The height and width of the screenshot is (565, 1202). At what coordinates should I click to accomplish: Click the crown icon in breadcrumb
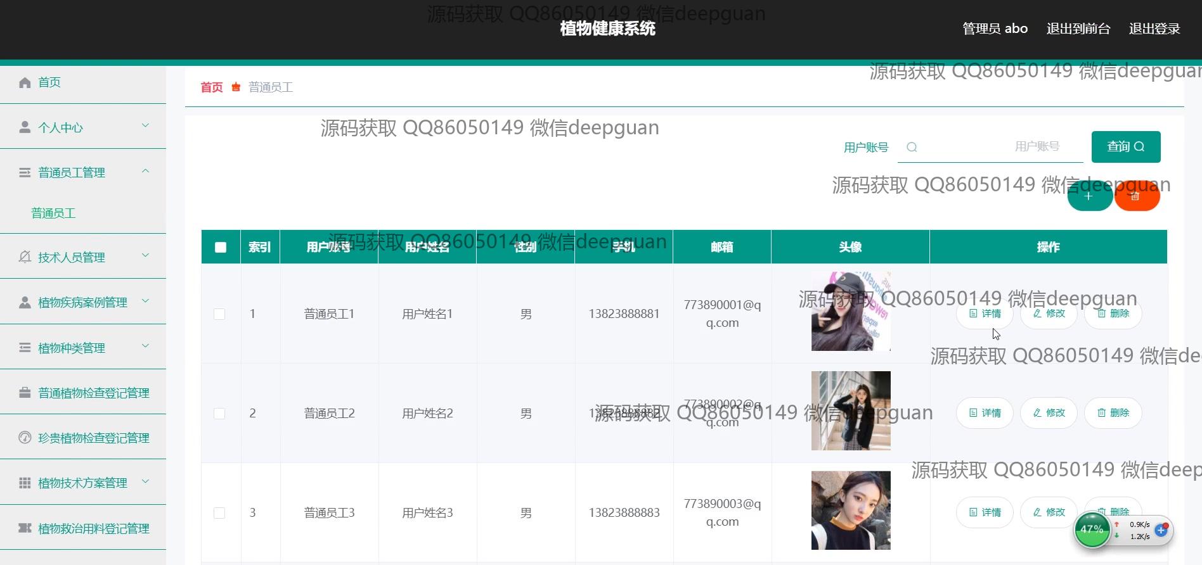[x=236, y=87]
